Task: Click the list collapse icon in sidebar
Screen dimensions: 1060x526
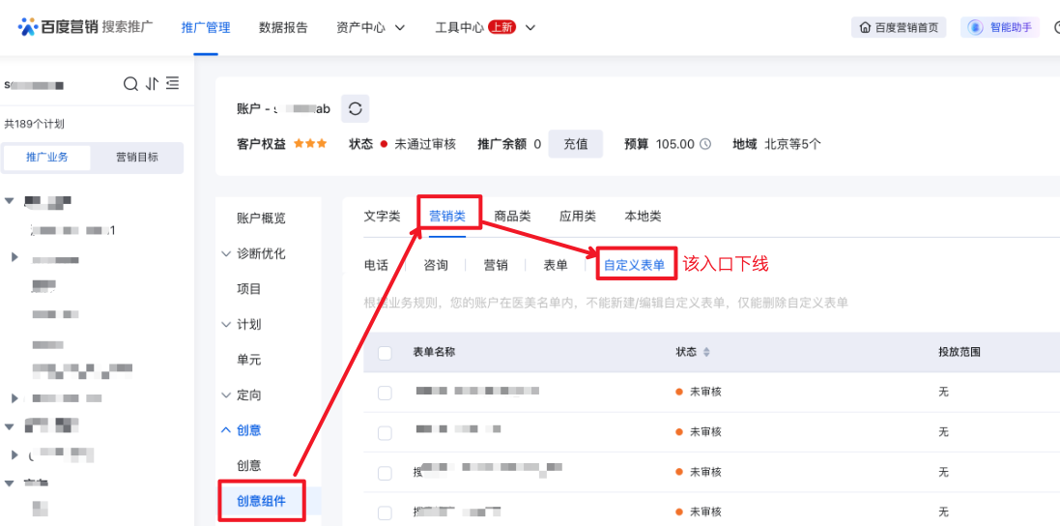Action: tap(172, 84)
